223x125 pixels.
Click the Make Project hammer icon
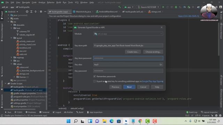(x=120, y=7)
